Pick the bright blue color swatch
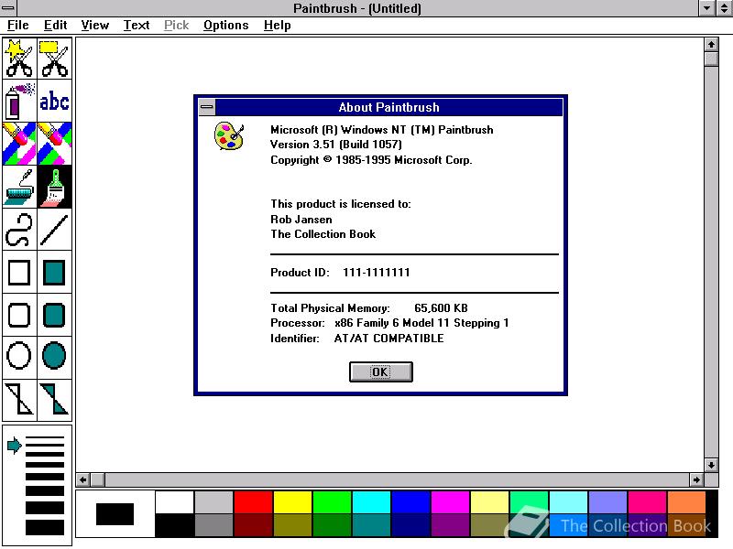Image resolution: width=733 pixels, height=549 pixels. pos(410,501)
